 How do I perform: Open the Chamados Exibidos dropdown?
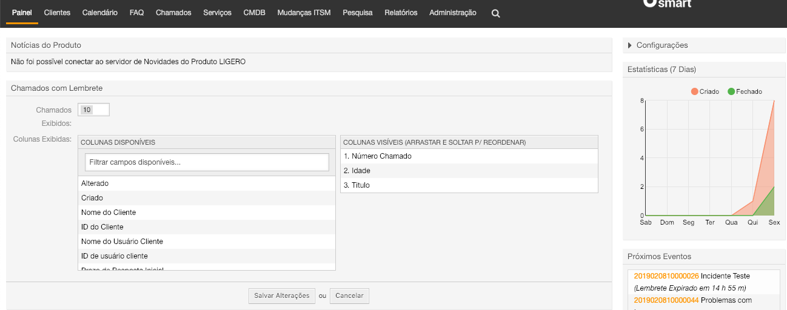click(x=93, y=110)
